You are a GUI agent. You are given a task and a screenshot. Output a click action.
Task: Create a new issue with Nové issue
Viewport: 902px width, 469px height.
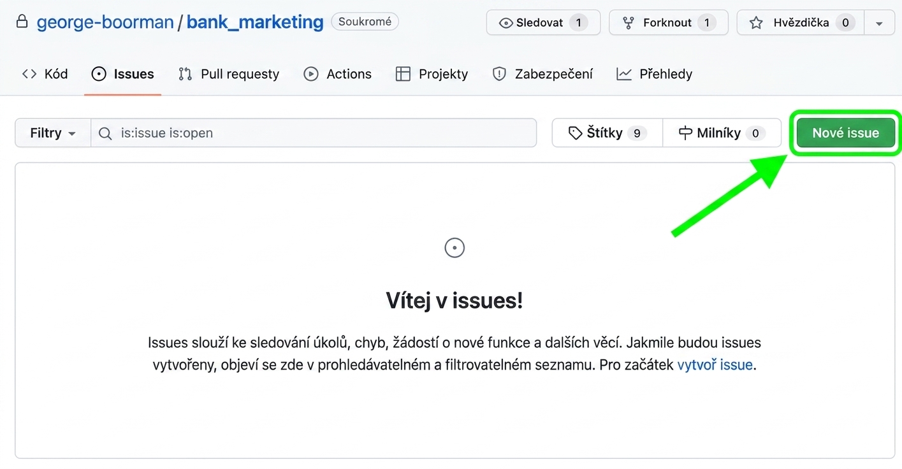point(845,133)
